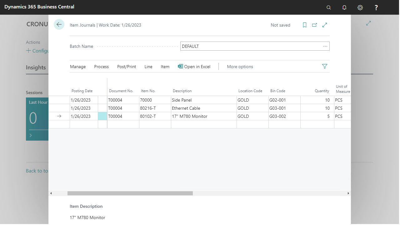Click the Description column header
Viewport: 400px width, 225px height.
pyautogui.click(x=182, y=91)
